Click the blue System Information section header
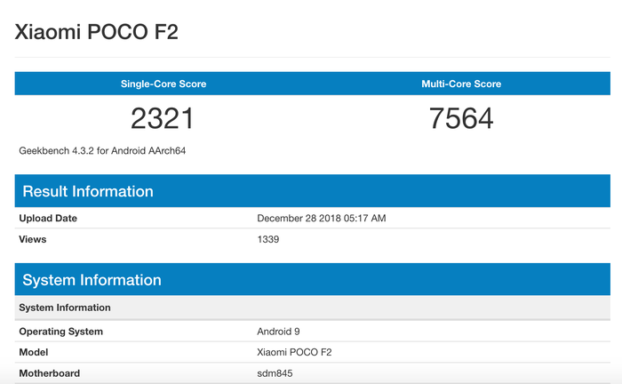Viewport: 622px width, 384px height. pos(312,279)
